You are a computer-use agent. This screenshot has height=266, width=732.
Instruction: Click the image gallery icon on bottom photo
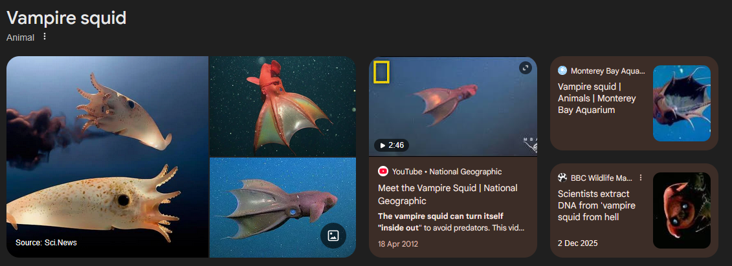point(333,235)
